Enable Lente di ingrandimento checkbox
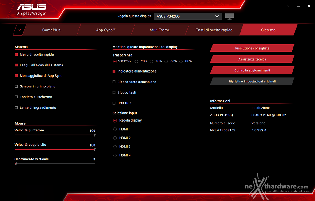This screenshot has height=201, width=315. tap(16, 107)
